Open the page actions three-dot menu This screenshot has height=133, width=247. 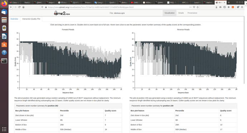click(190, 7)
